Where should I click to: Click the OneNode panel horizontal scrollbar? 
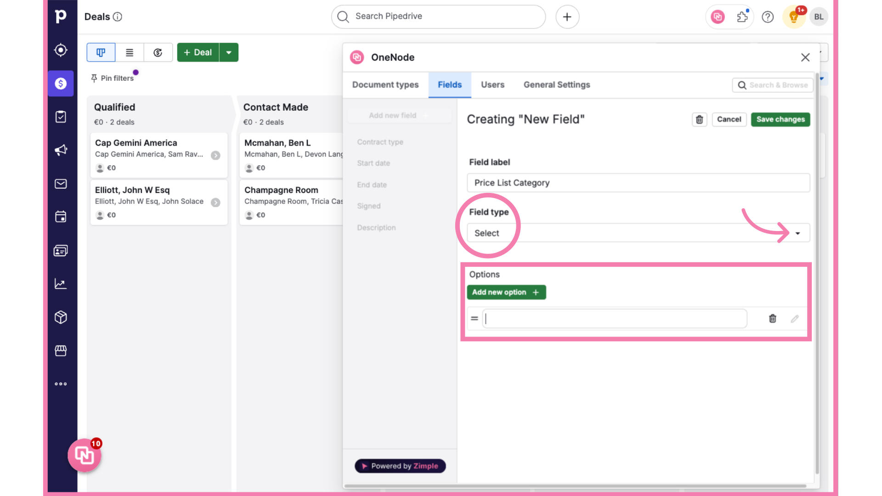click(575, 486)
